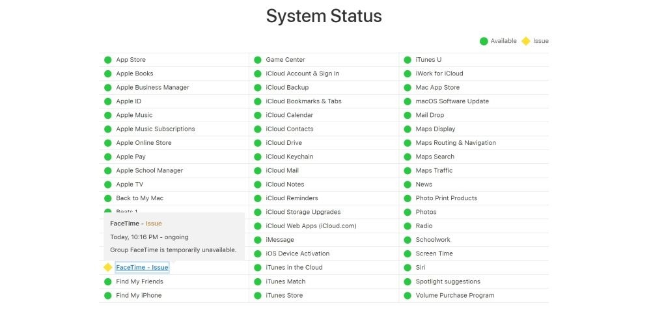Select the iCloud Mail entry
The image size is (651, 310).
point(283,170)
